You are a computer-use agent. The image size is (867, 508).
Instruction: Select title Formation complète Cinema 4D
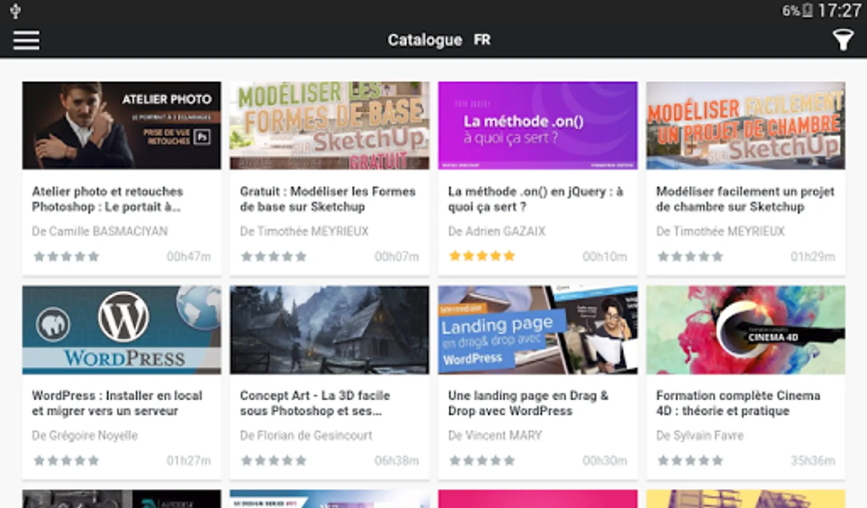point(738,403)
